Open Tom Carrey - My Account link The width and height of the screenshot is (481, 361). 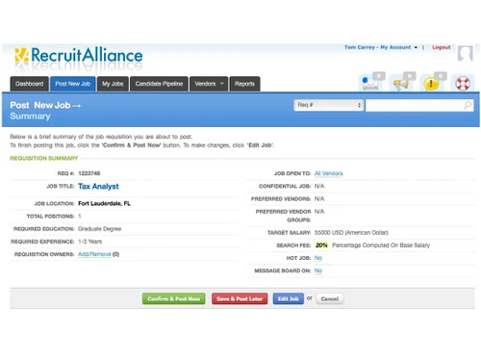pos(377,47)
